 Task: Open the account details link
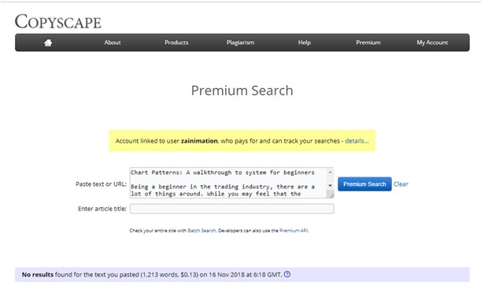[357, 141]
